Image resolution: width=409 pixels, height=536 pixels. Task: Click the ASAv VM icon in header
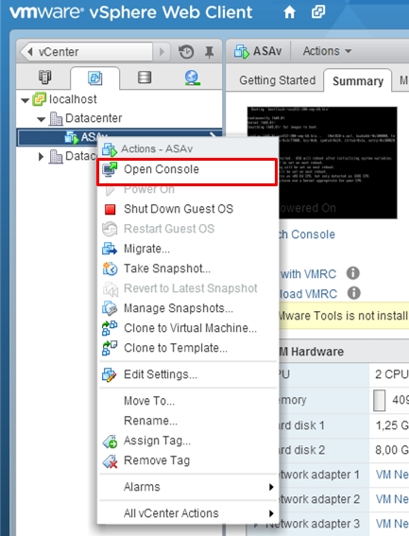click(x=242, y=51)
